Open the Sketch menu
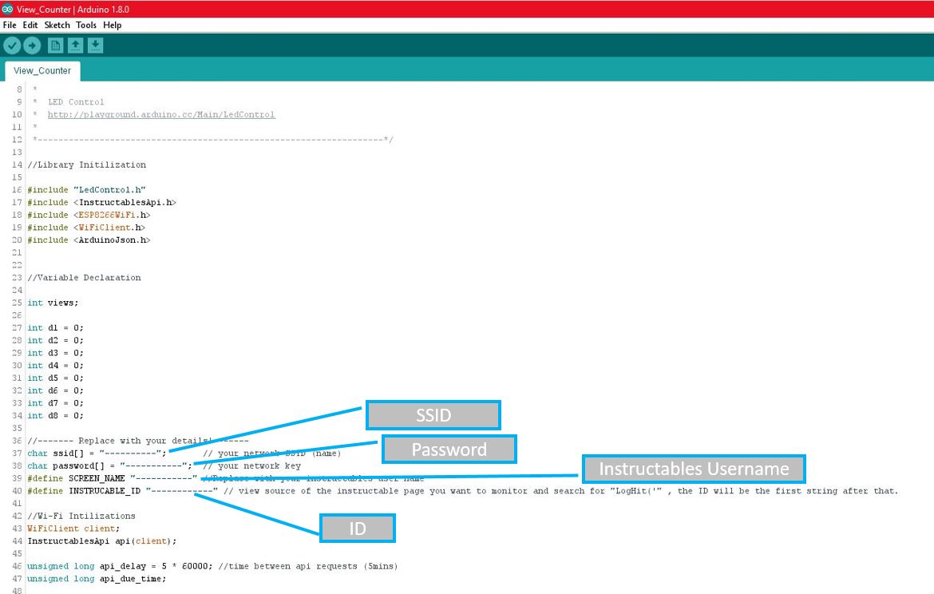Image resolution: width=934 pixels, height=594 pixels. pyautogui.click(x=56, y=25)
